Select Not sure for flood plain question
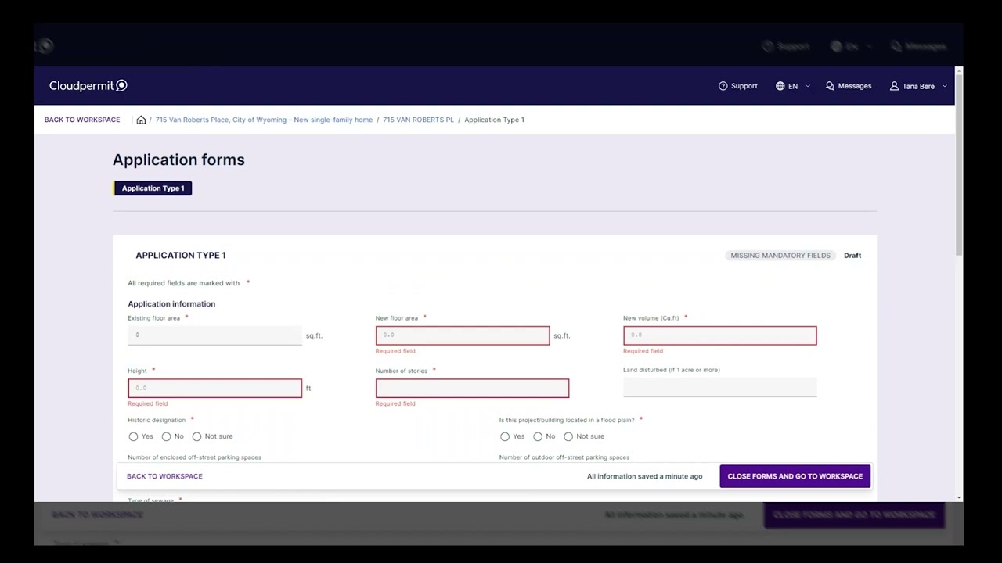 pos(568,436)
